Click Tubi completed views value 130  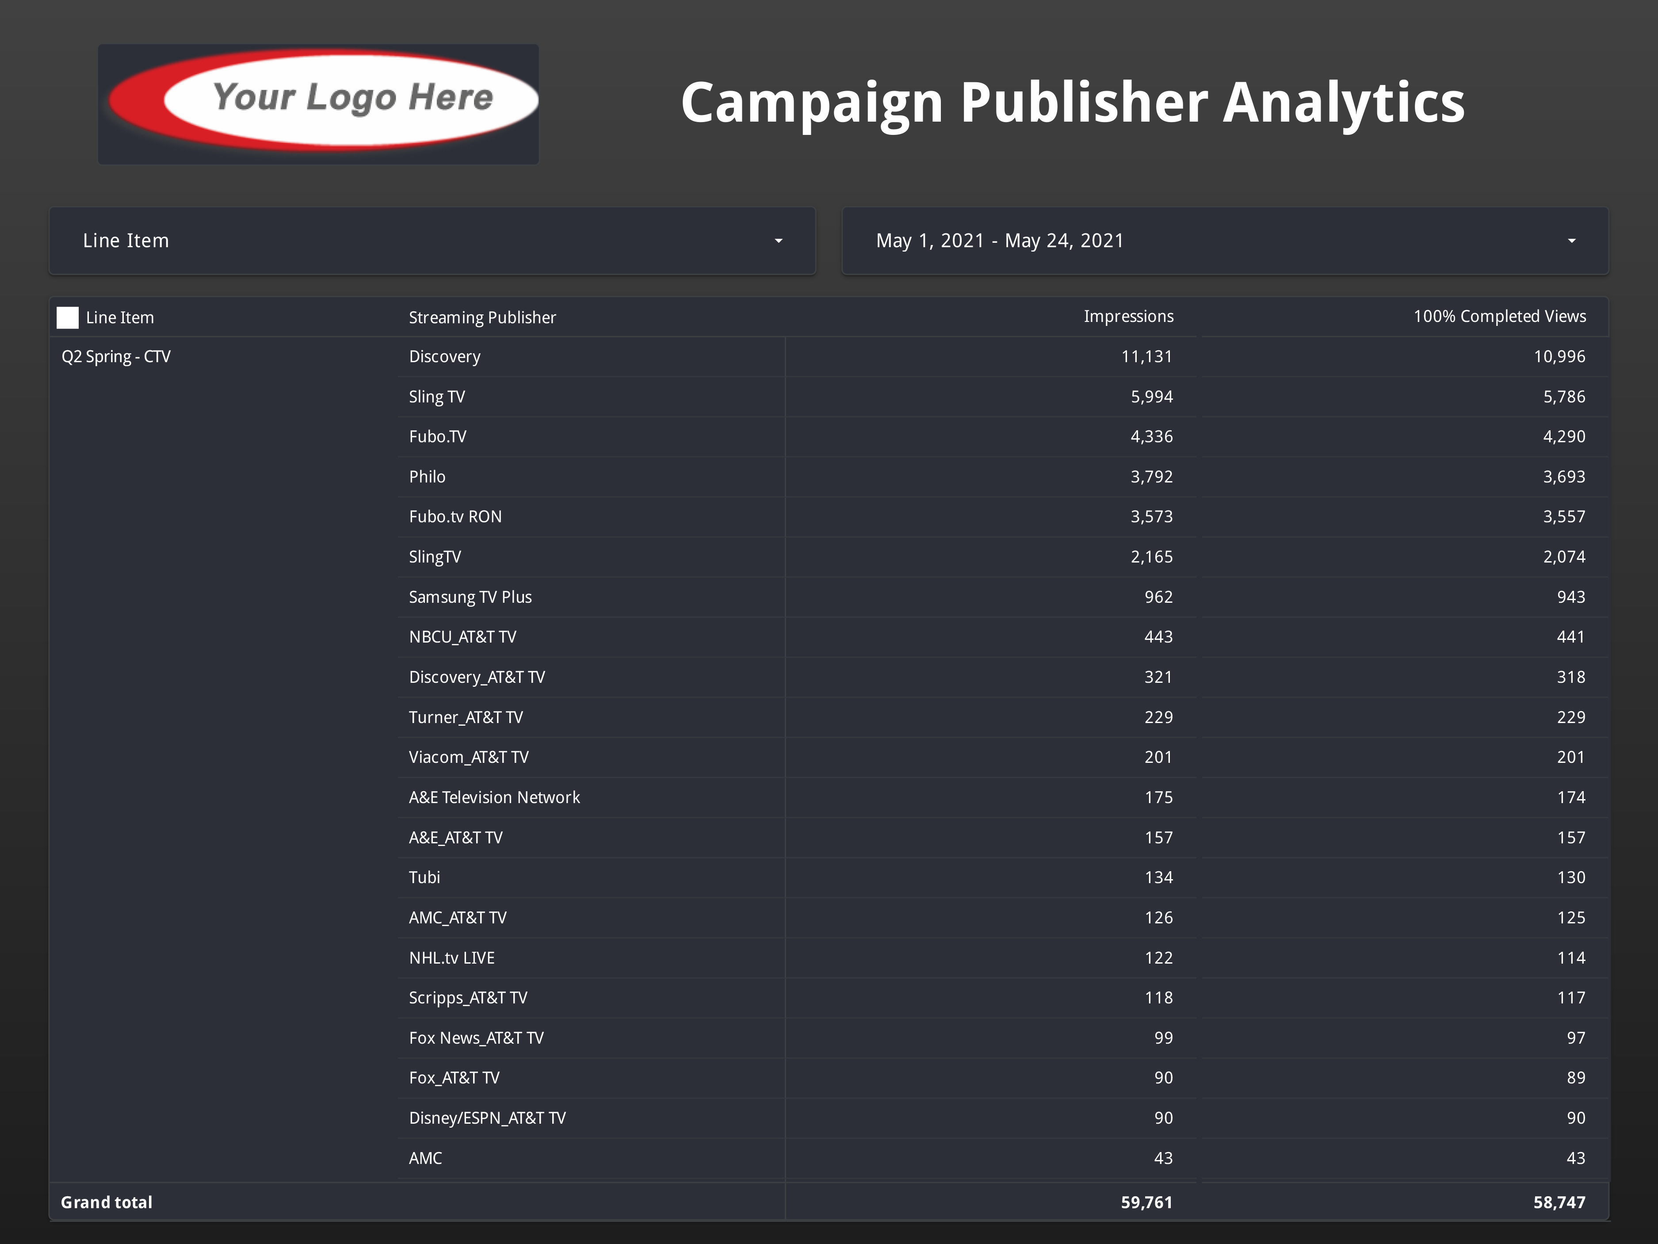(x=1571, y=877)
